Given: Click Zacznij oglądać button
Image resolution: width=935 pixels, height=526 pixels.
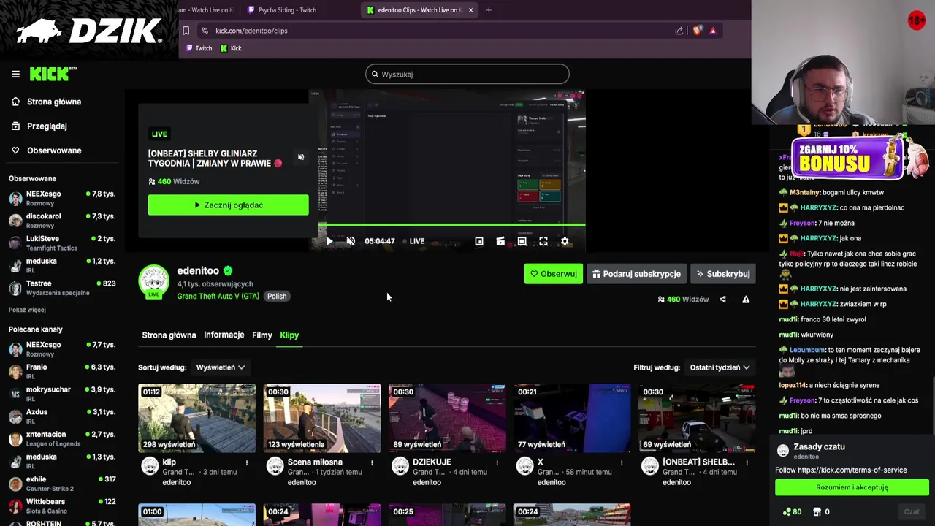Looking at the screenshot, I should (x=228, y=205).
